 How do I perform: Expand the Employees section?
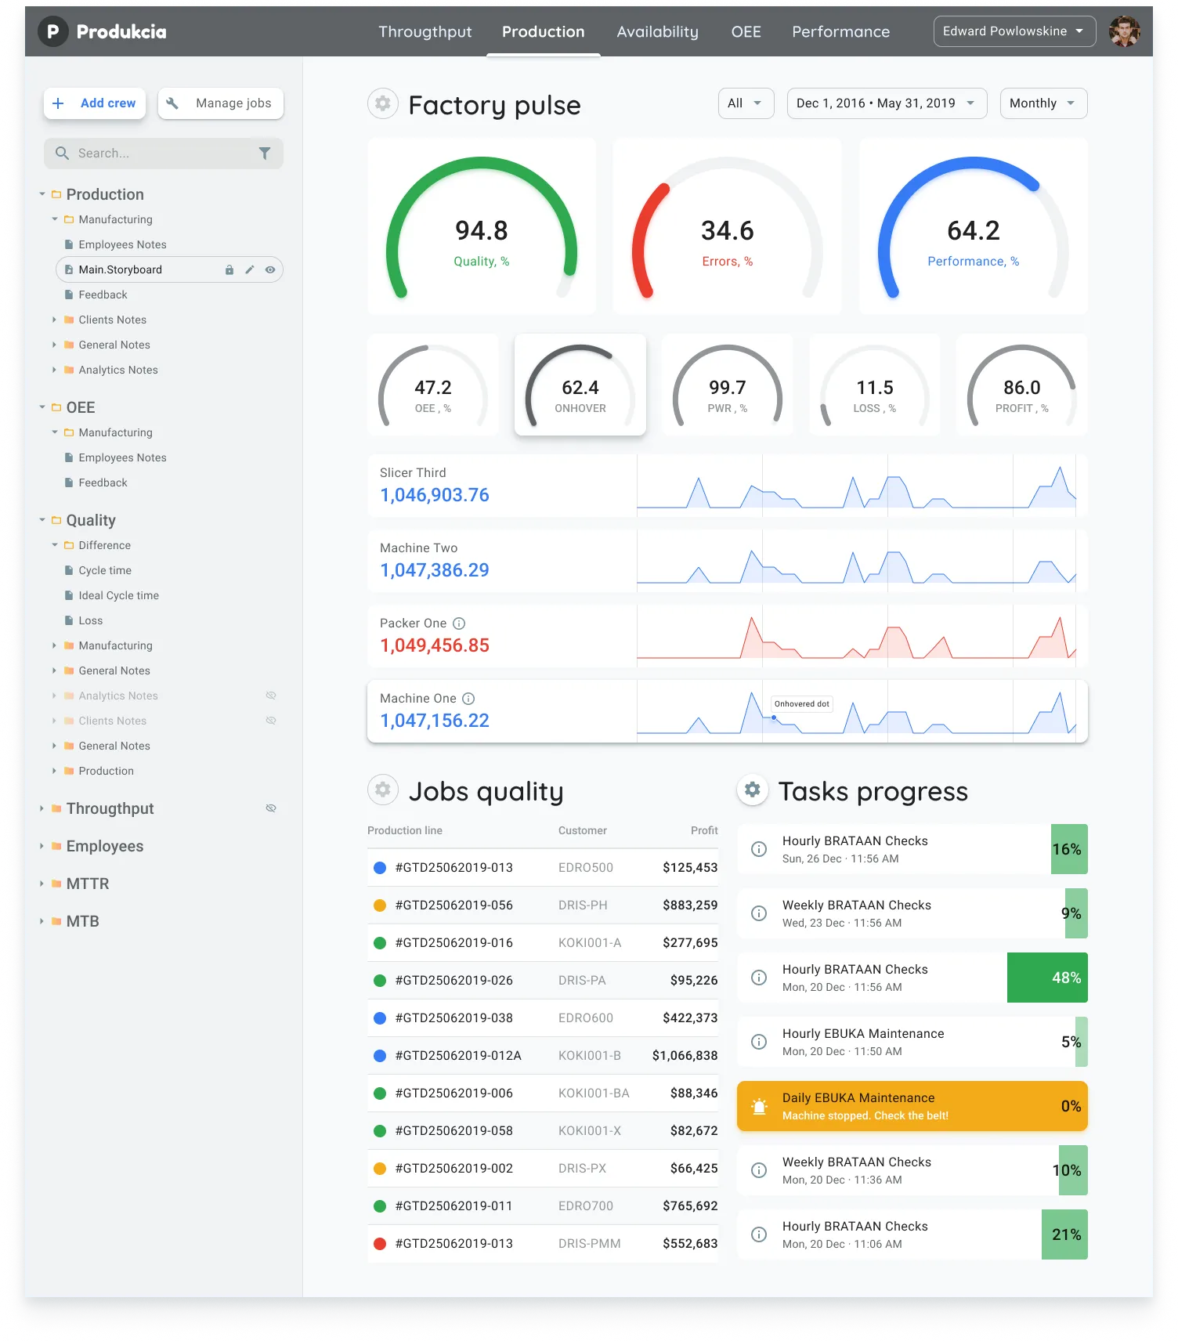point(42,846)
